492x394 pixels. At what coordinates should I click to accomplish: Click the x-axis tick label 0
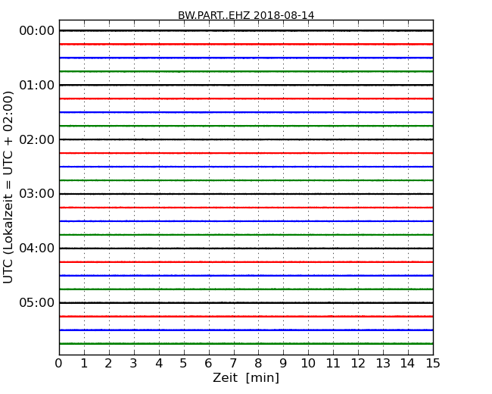(59, 363)
